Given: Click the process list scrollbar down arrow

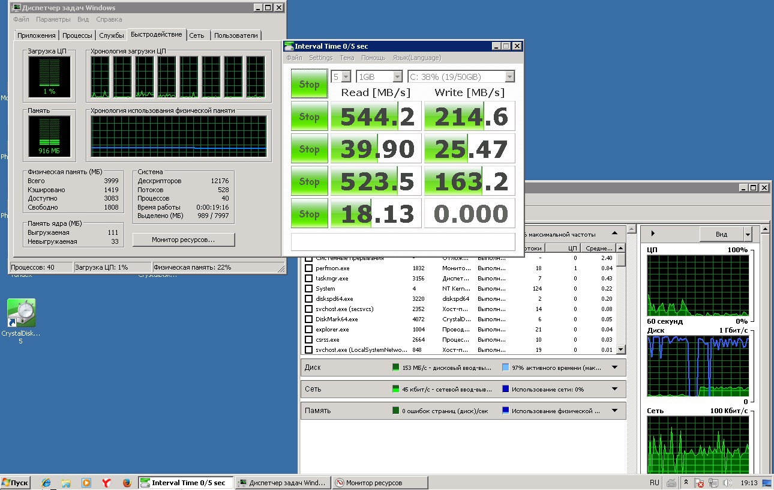Looking at the screenshot, I should point(621,350).
